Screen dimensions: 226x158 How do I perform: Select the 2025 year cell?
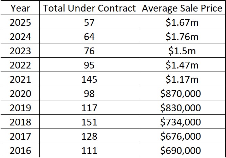(x=20, y=23)
